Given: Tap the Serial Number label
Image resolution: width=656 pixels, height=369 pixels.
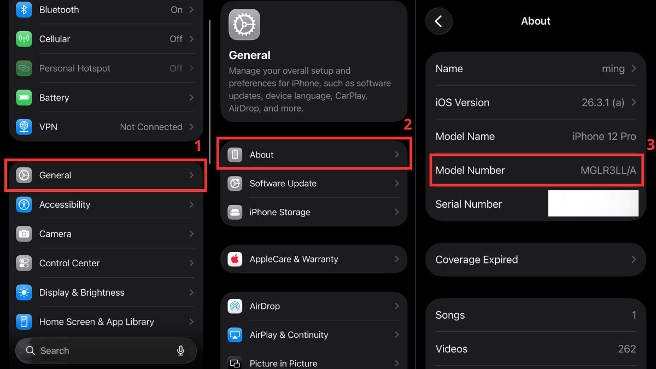Looking at the screenshot, I should 468,204.
